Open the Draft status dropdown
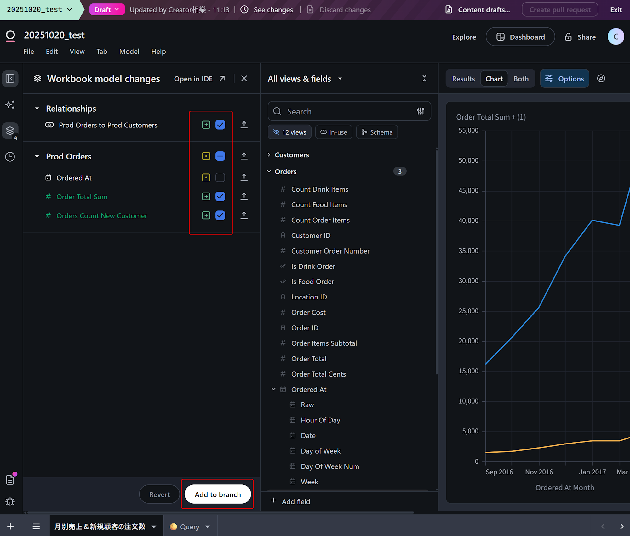This screenshot has height=536, width=630. pos(107,10)
